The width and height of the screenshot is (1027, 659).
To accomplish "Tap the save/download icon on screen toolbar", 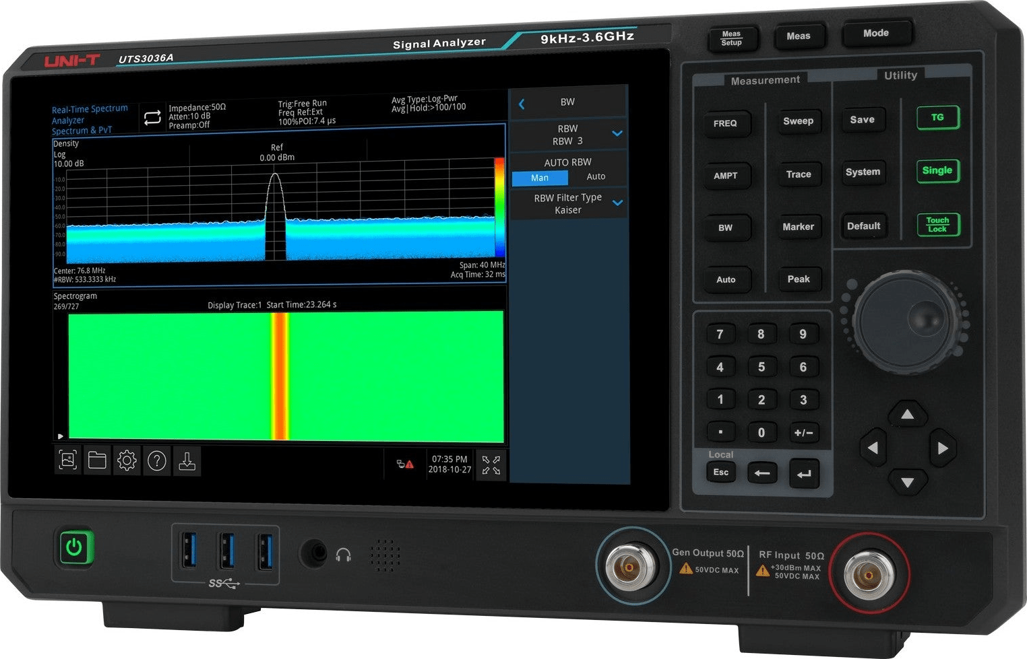I will coord(187,462).
